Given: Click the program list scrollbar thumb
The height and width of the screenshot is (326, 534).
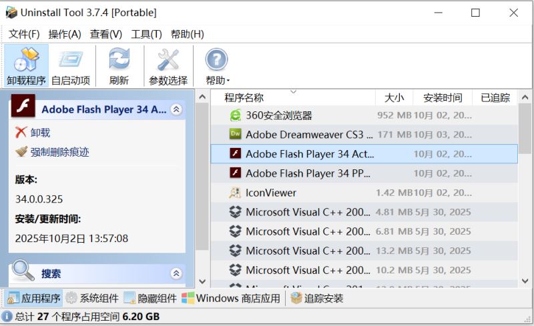Looking at the screenshot, I should (x=525, y=129).
